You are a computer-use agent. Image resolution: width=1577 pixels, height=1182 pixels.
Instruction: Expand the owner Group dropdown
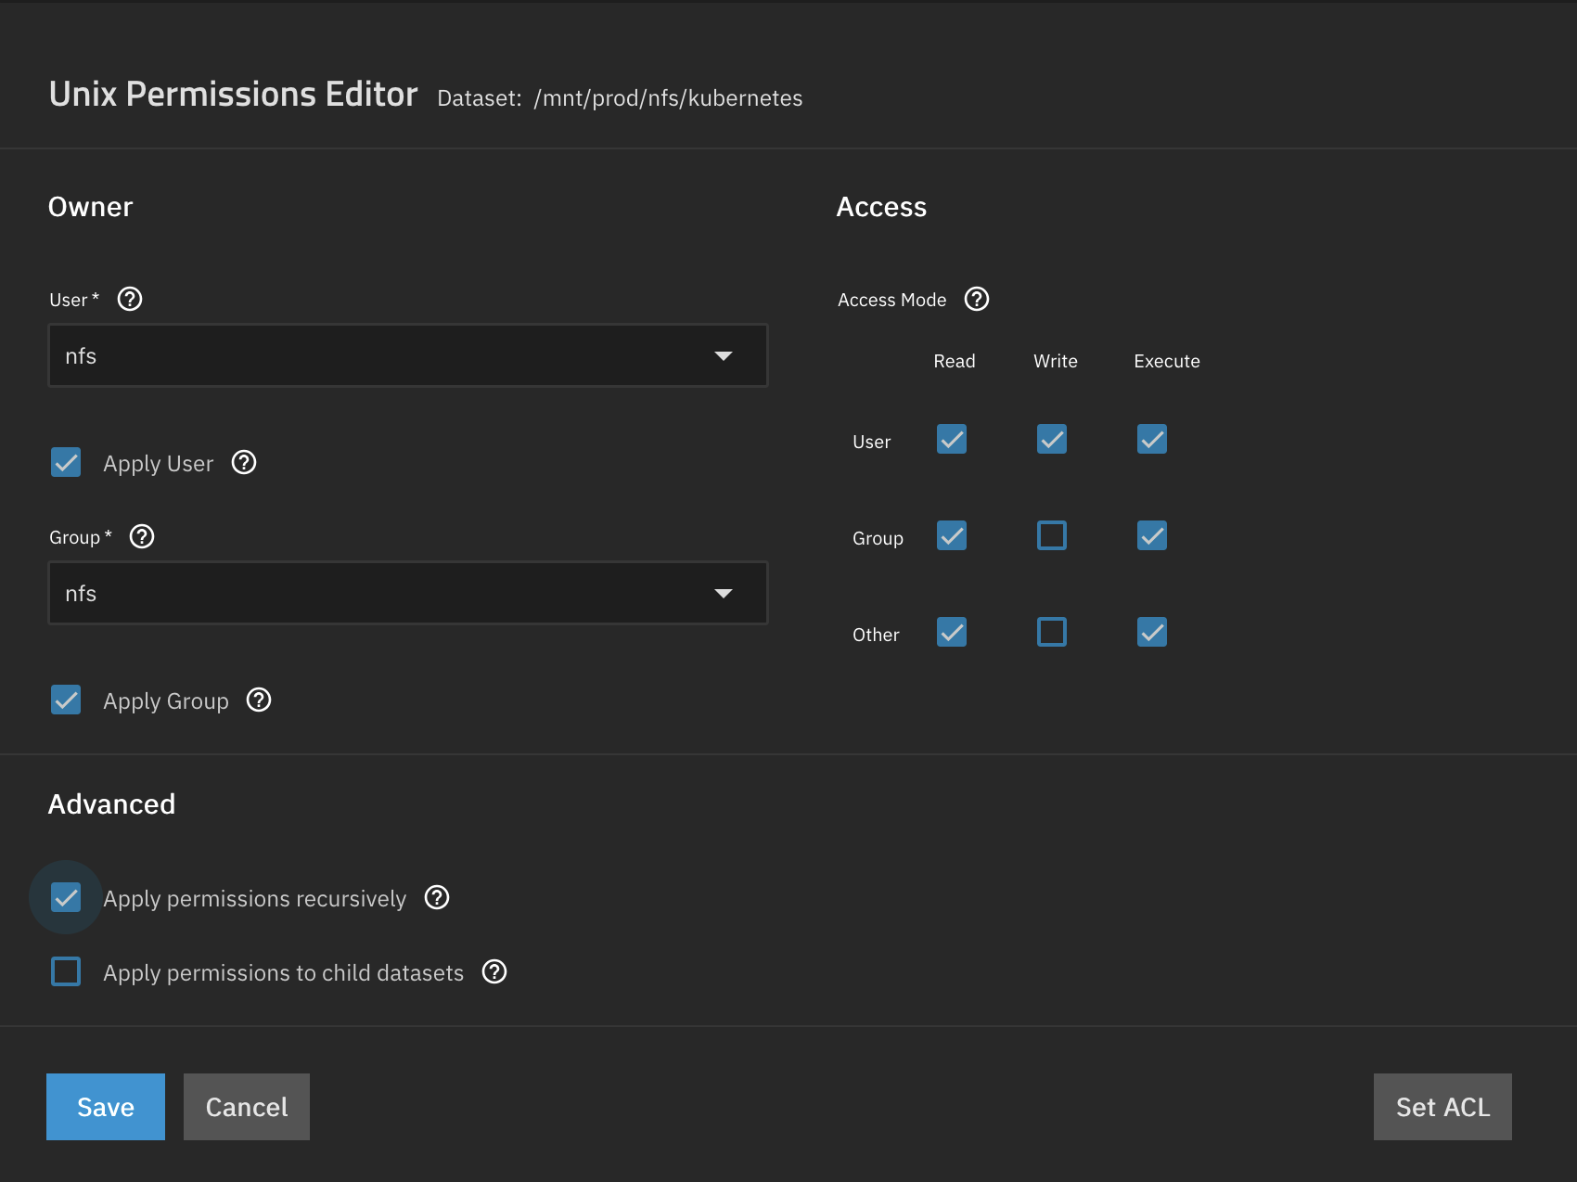407,593
